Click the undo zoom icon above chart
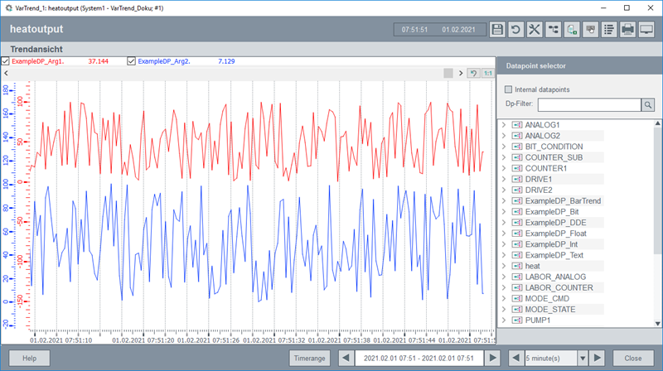 point(472,74)
